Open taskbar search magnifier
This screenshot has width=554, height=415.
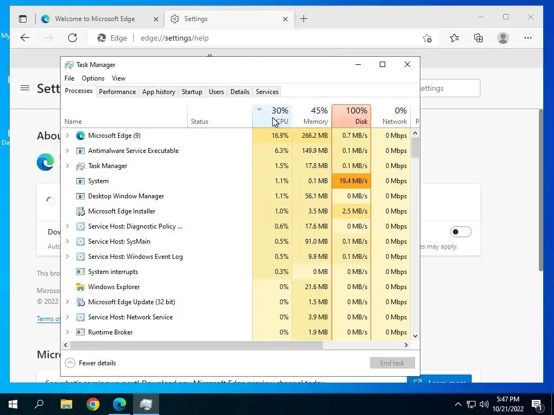(x=39, y=404)
